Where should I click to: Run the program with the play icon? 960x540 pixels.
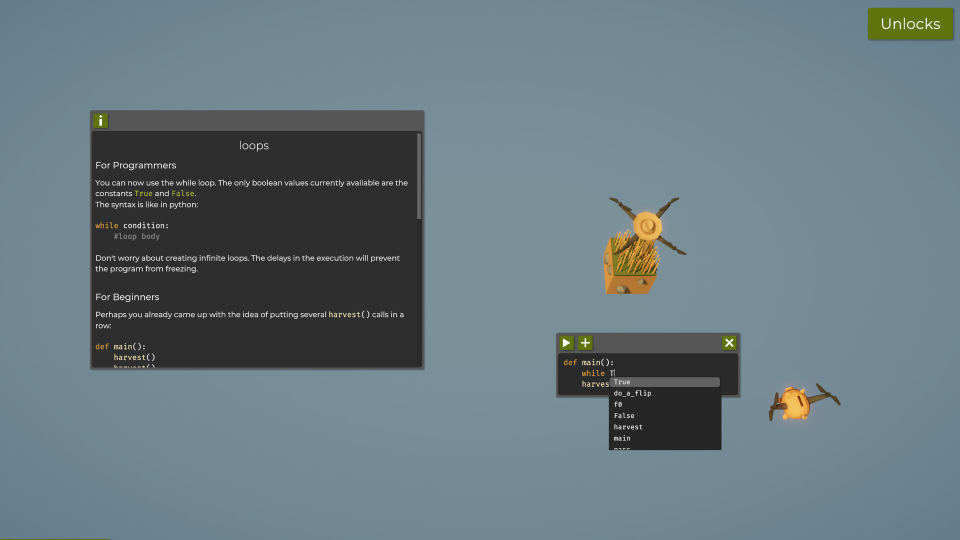coord(566,343)
